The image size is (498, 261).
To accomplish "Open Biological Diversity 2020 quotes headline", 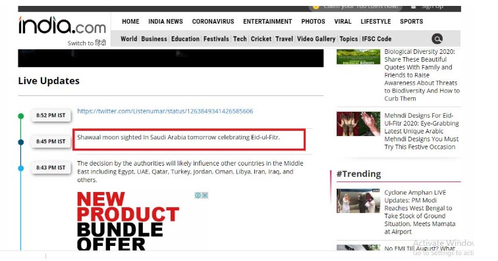I will point(422,75).
